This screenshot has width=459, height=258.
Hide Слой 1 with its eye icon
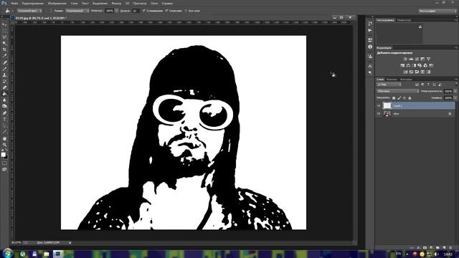click(379, 106)
